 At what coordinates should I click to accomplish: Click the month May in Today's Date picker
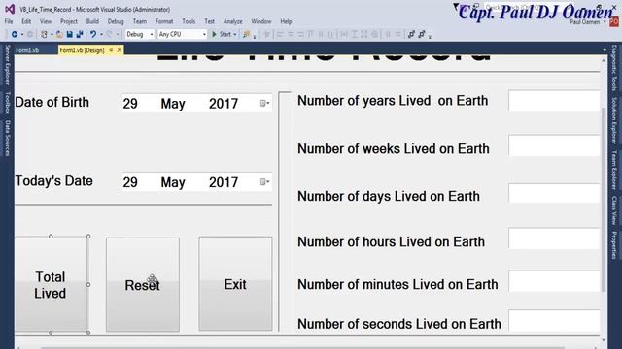coord(173,182)
